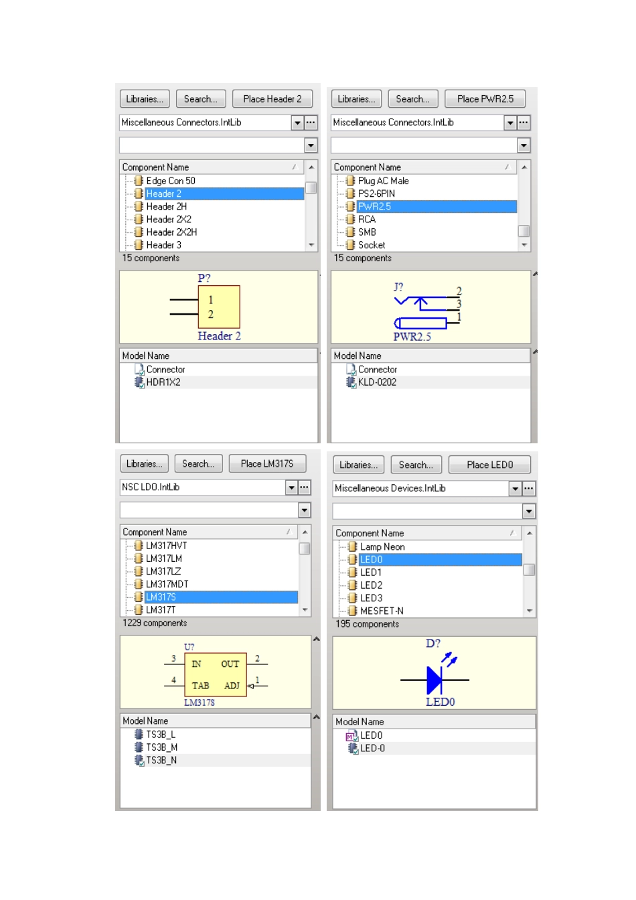
Task: Click the Header 2H component icon
Action: [139, 206]
